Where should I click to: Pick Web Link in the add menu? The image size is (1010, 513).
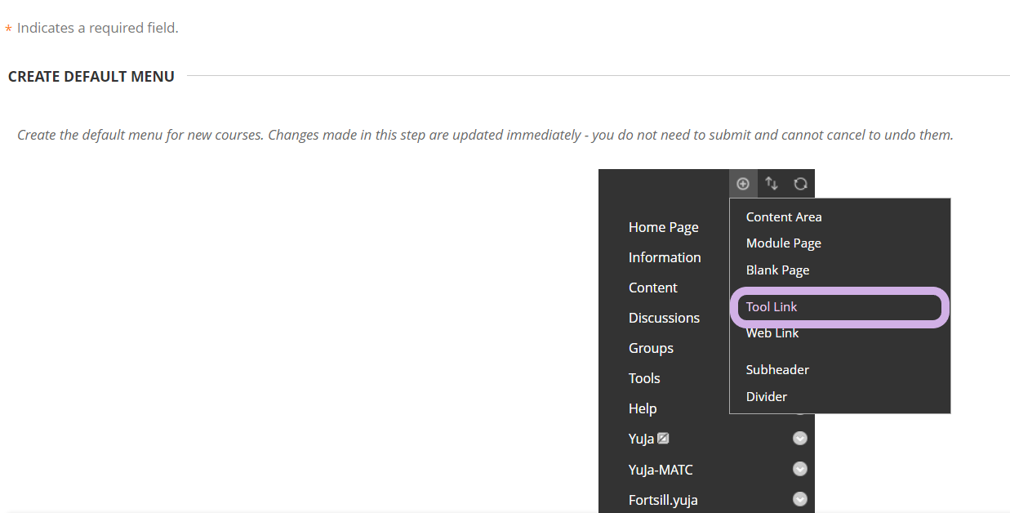point(772,333)
